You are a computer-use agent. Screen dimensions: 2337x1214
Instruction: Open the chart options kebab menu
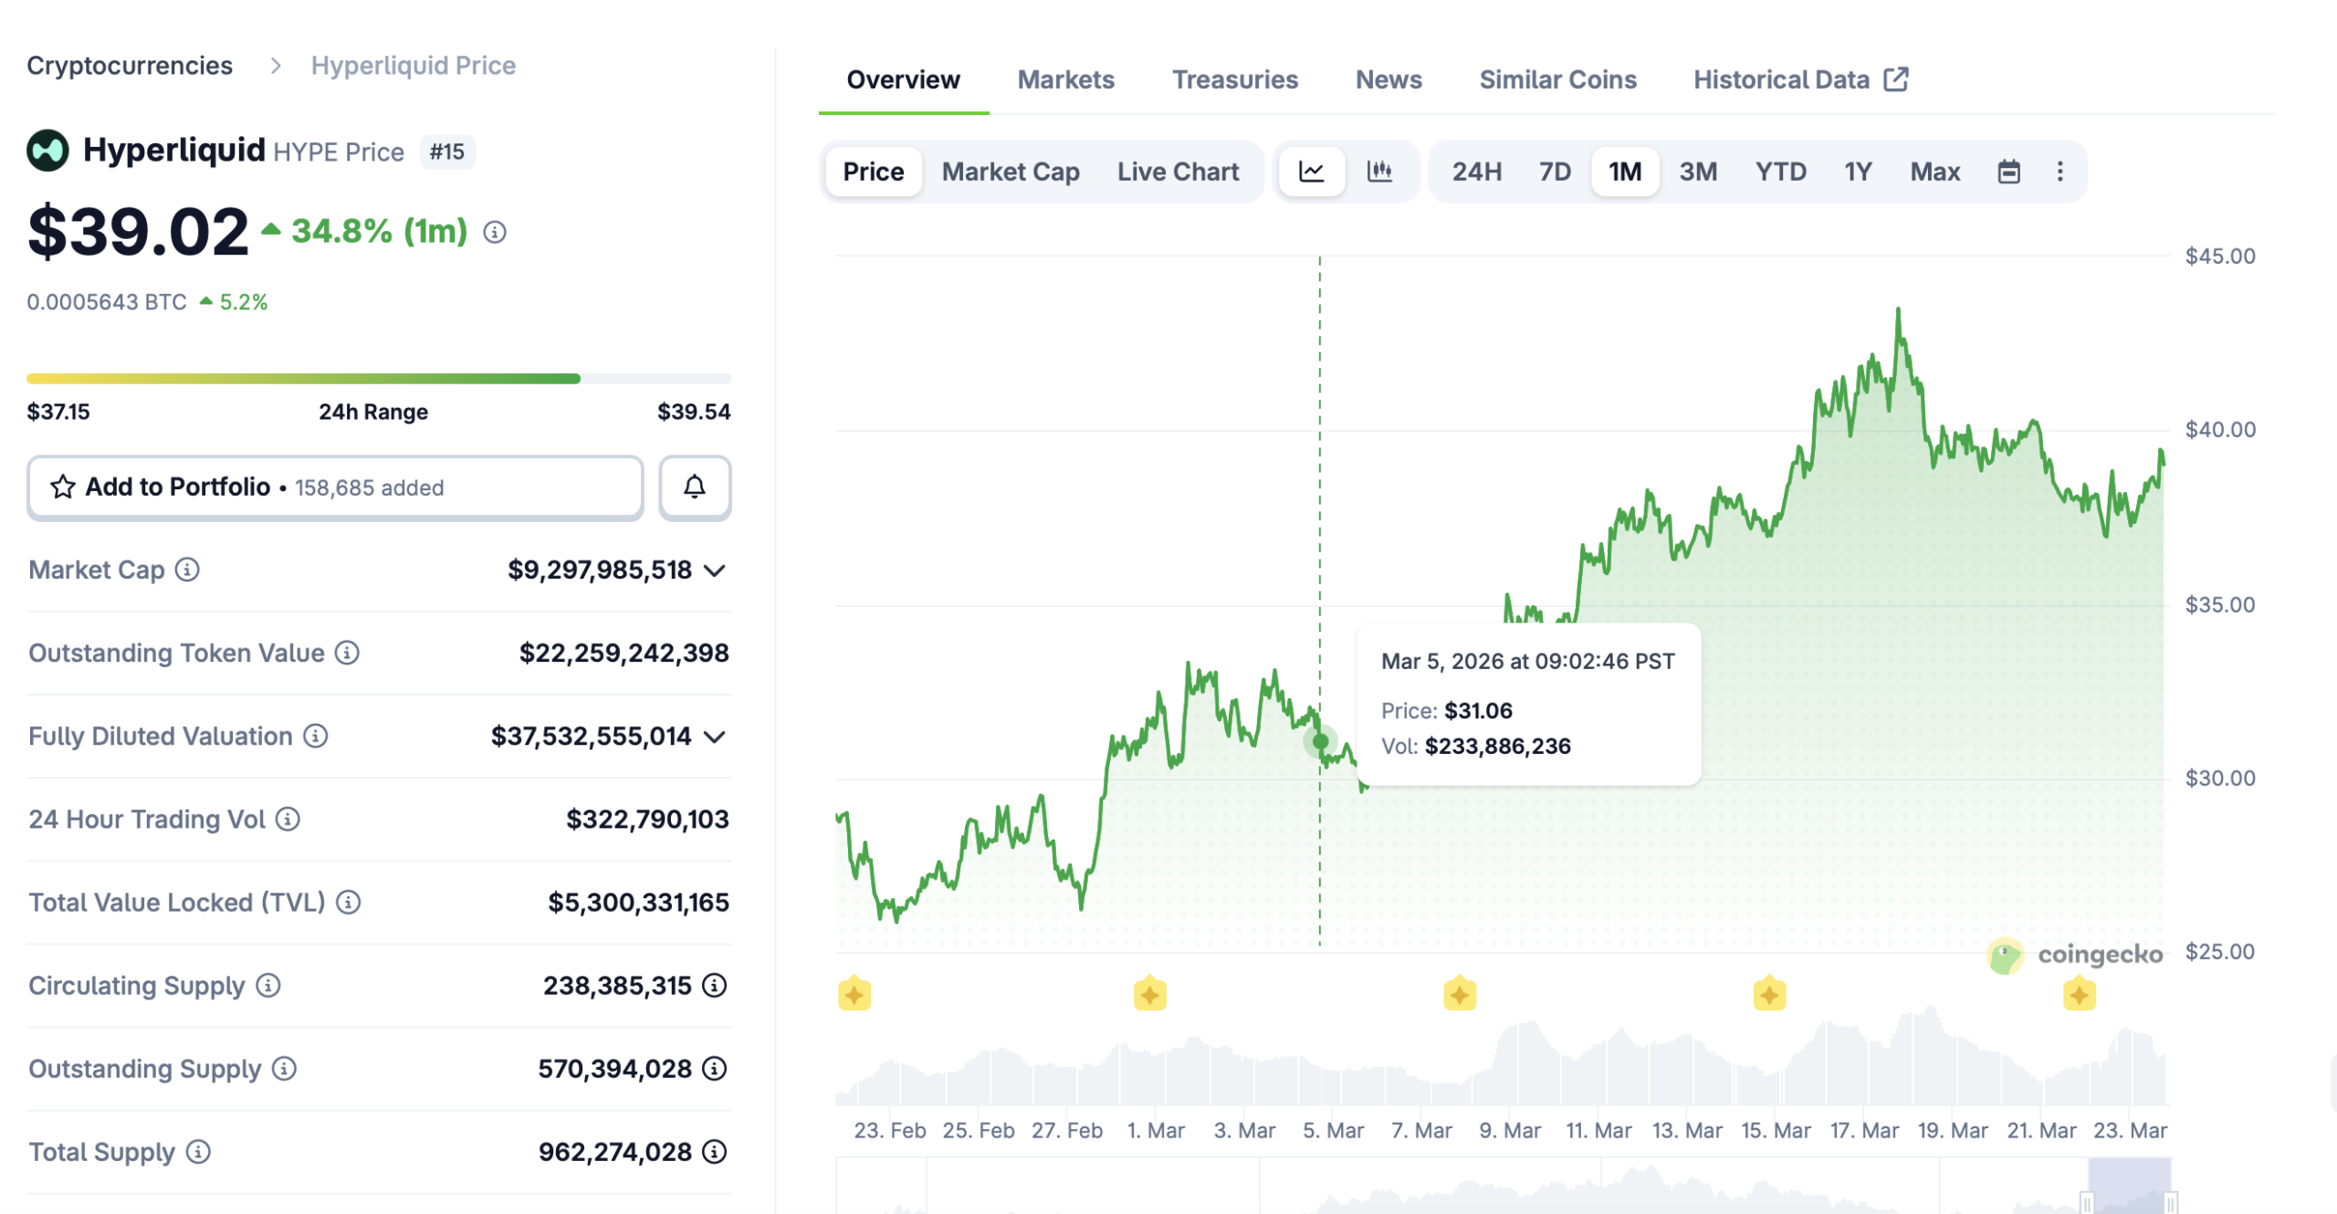coord(2059,171)
